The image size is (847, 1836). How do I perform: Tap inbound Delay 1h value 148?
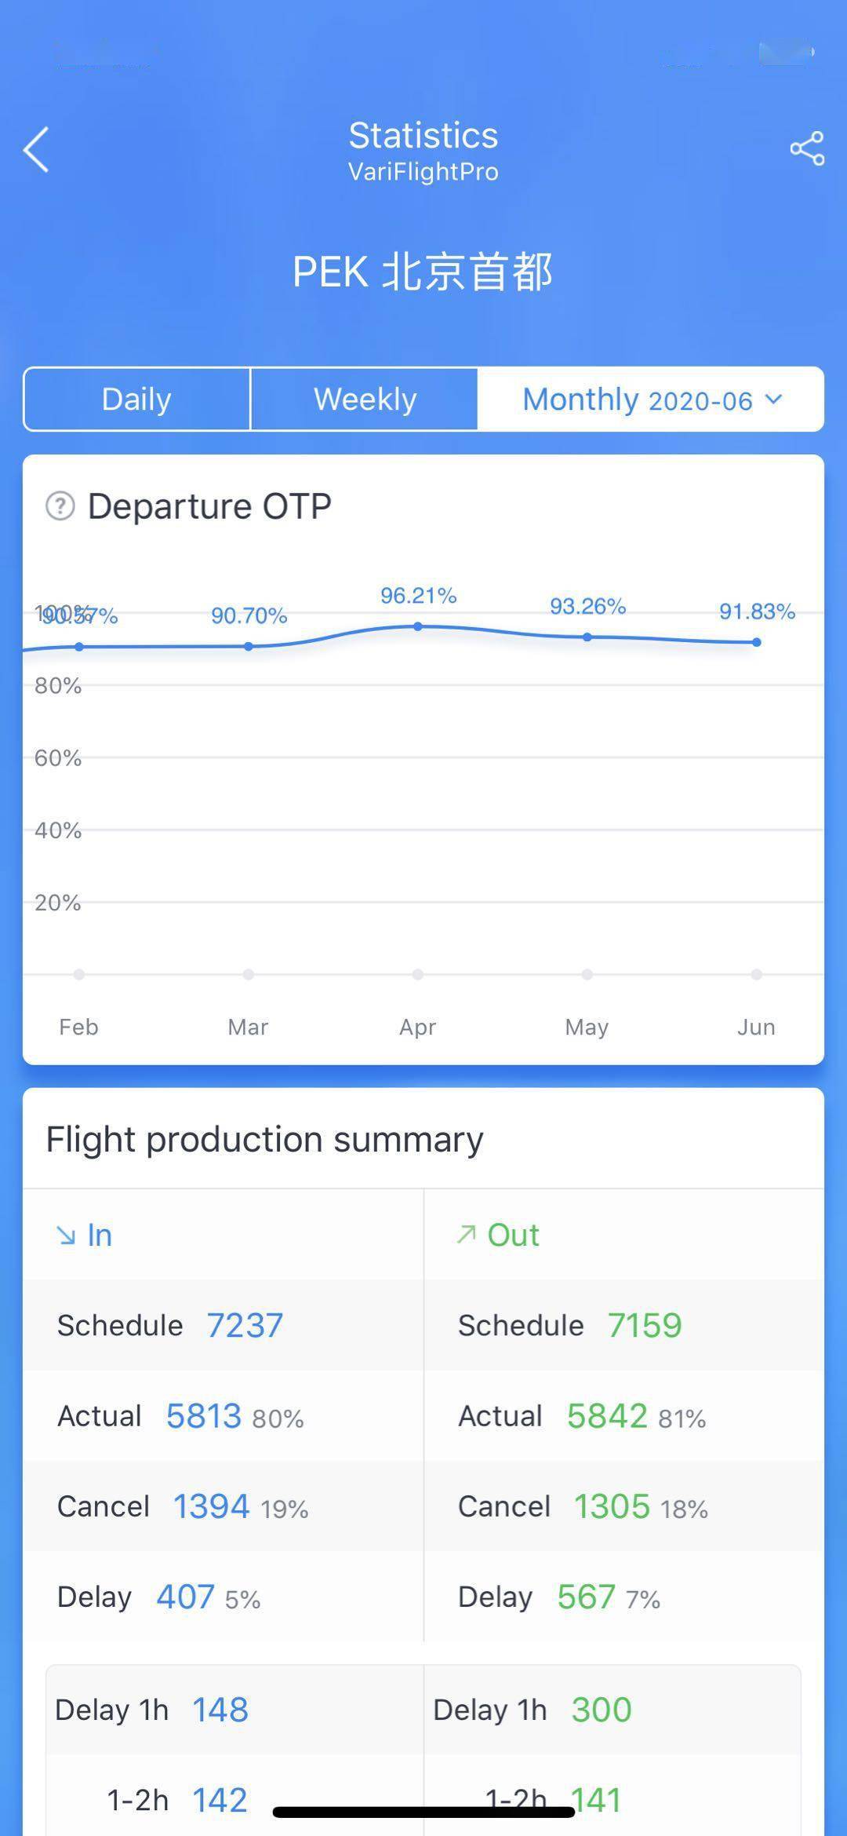[x=220, y=1710]
